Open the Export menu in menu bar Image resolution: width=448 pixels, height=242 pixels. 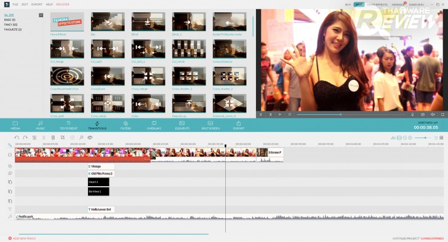37,4
